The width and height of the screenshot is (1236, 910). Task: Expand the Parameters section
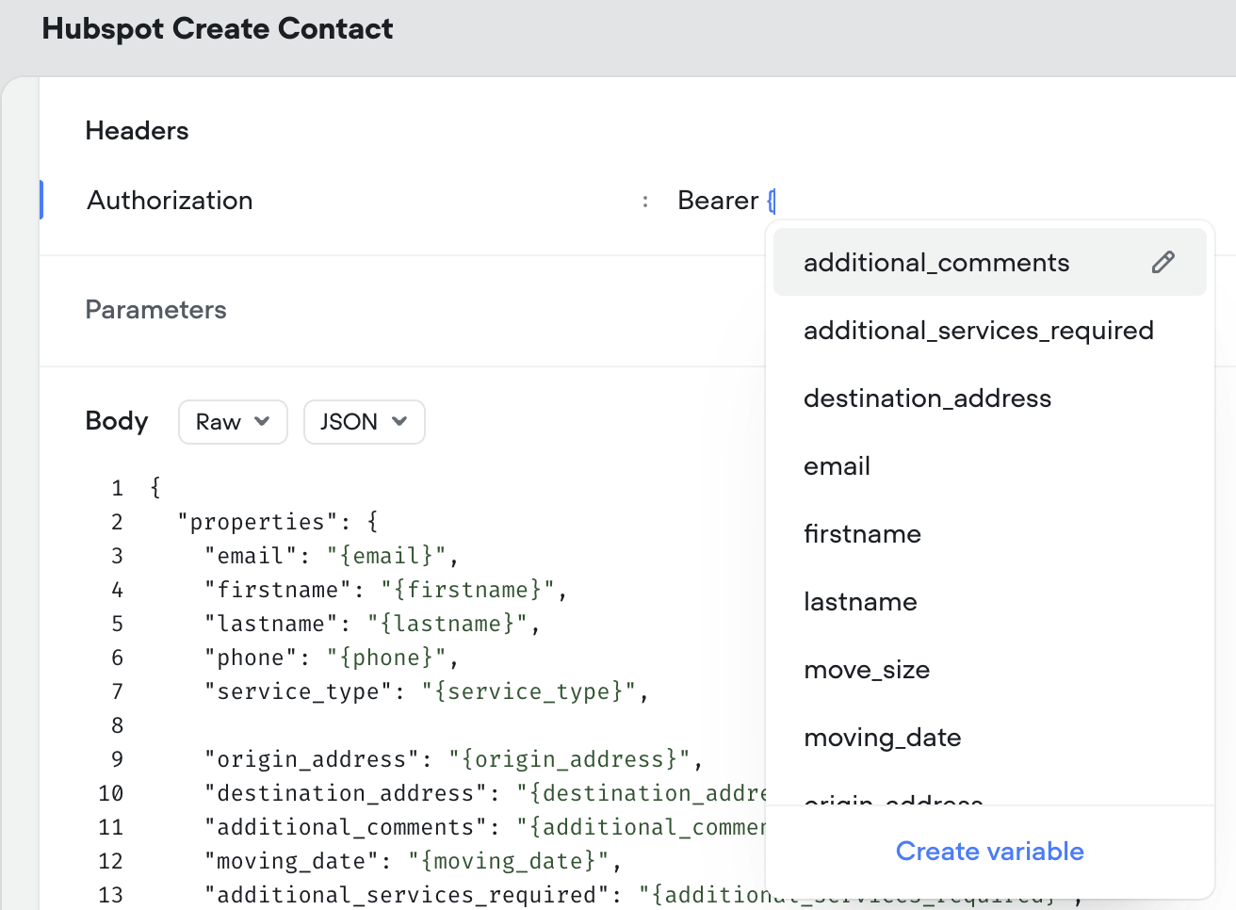(155, 310)
